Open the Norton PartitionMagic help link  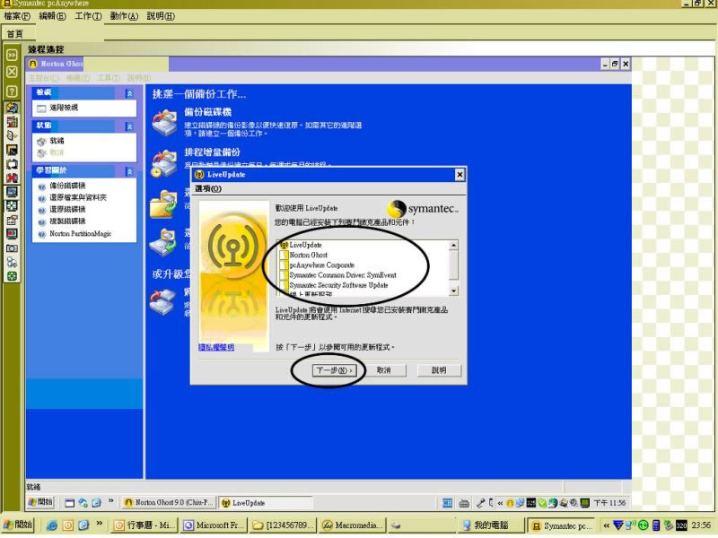[80, 234]
